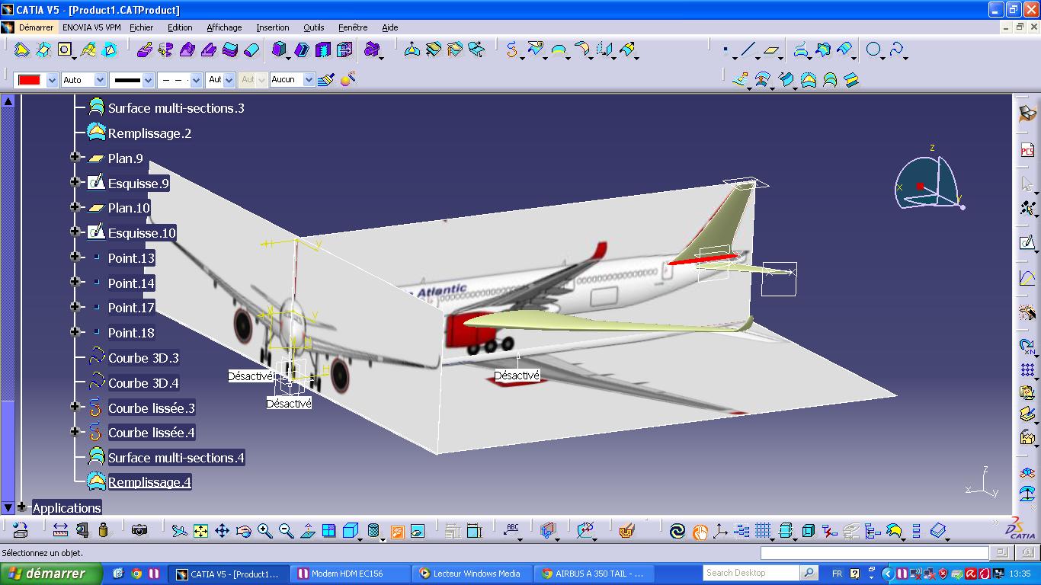Click the tree scrollbar down arrow

click(x=8, y=507)
